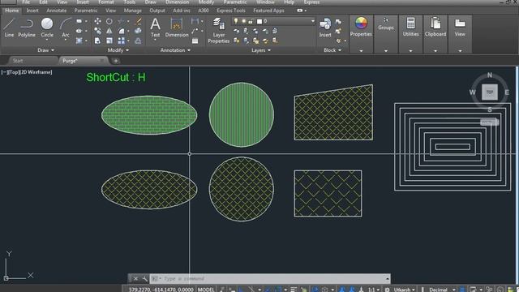Switch to Express Tools ribbon tab
The height and width of the screenshot is (292, 519).
(231, 11)
